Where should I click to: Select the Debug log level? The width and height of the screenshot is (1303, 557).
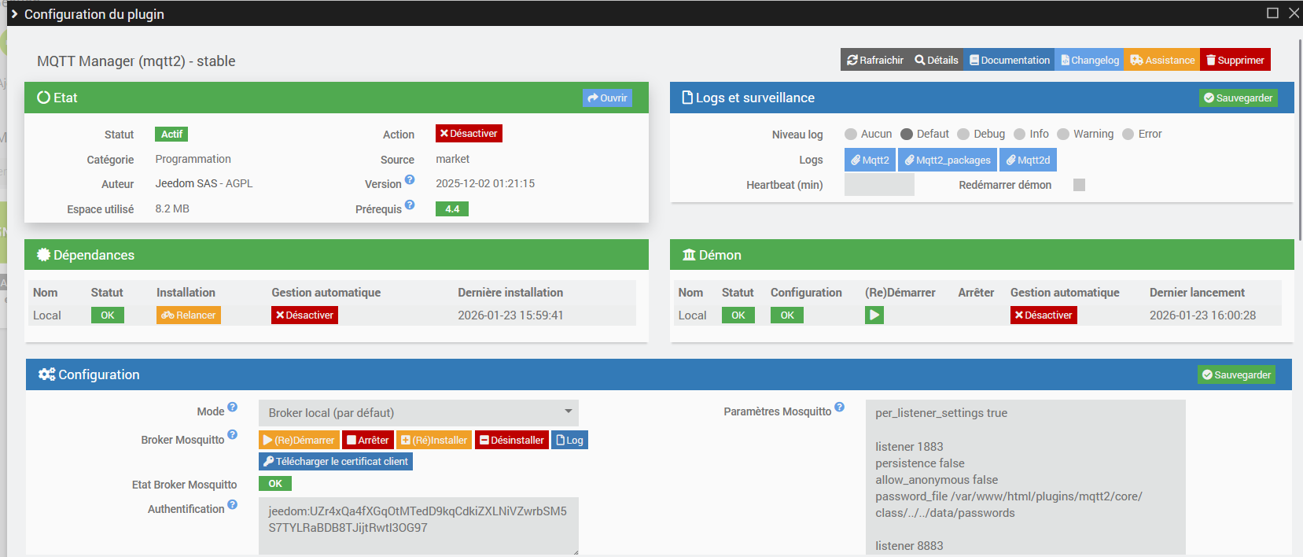(x=963, y=134)
